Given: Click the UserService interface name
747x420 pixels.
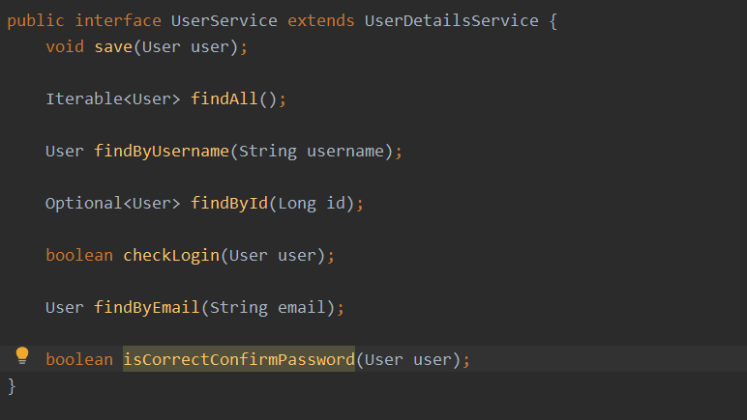Looking at the screenshot, I should [x=209, y=20].
